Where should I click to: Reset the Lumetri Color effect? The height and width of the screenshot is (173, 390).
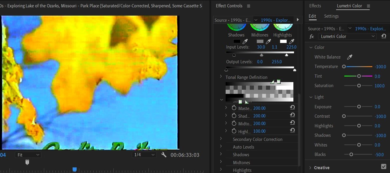[x=384, y=36]
